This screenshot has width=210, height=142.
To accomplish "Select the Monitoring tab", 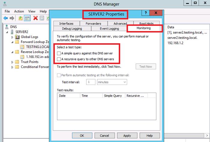I will point(144,28).
